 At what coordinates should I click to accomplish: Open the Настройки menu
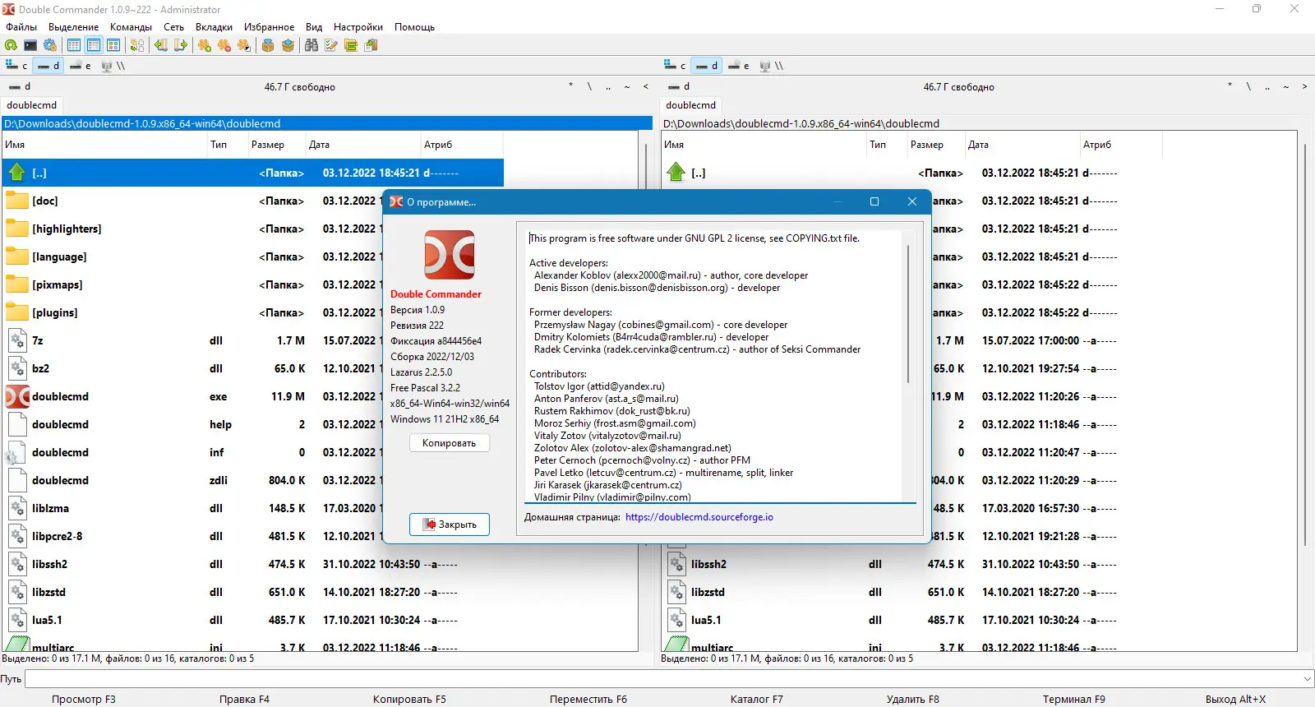[358, 27]
